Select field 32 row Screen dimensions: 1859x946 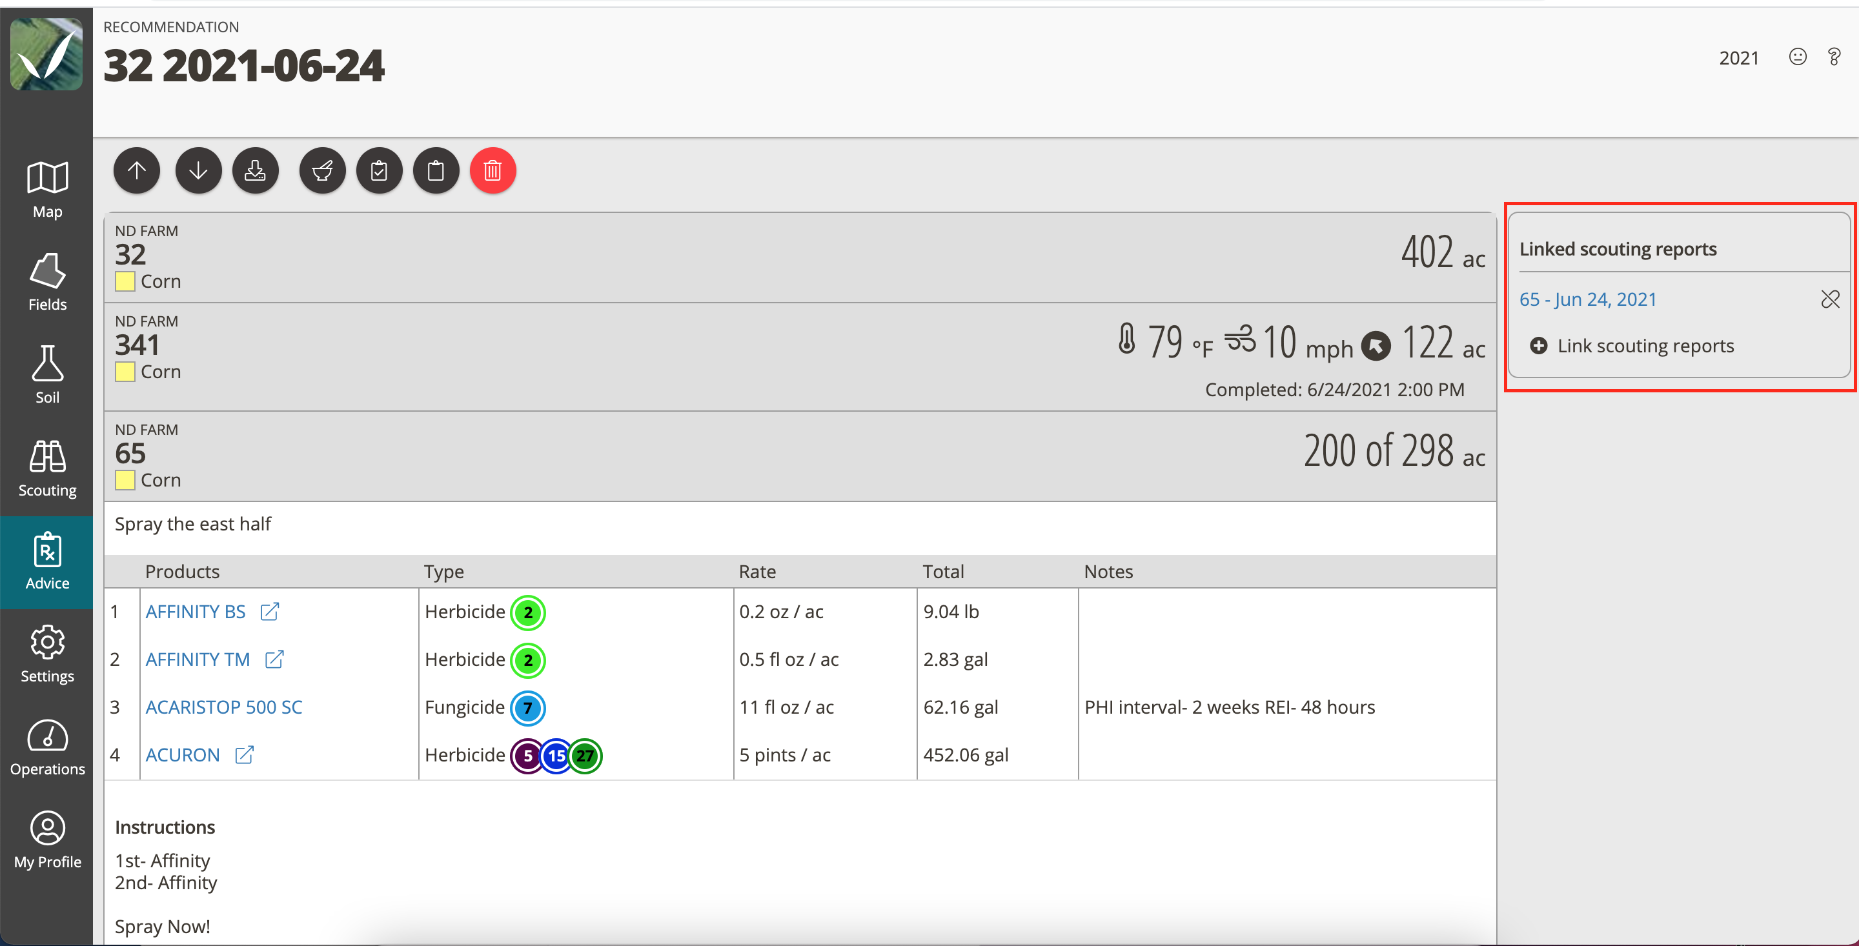tap(800, 257)
